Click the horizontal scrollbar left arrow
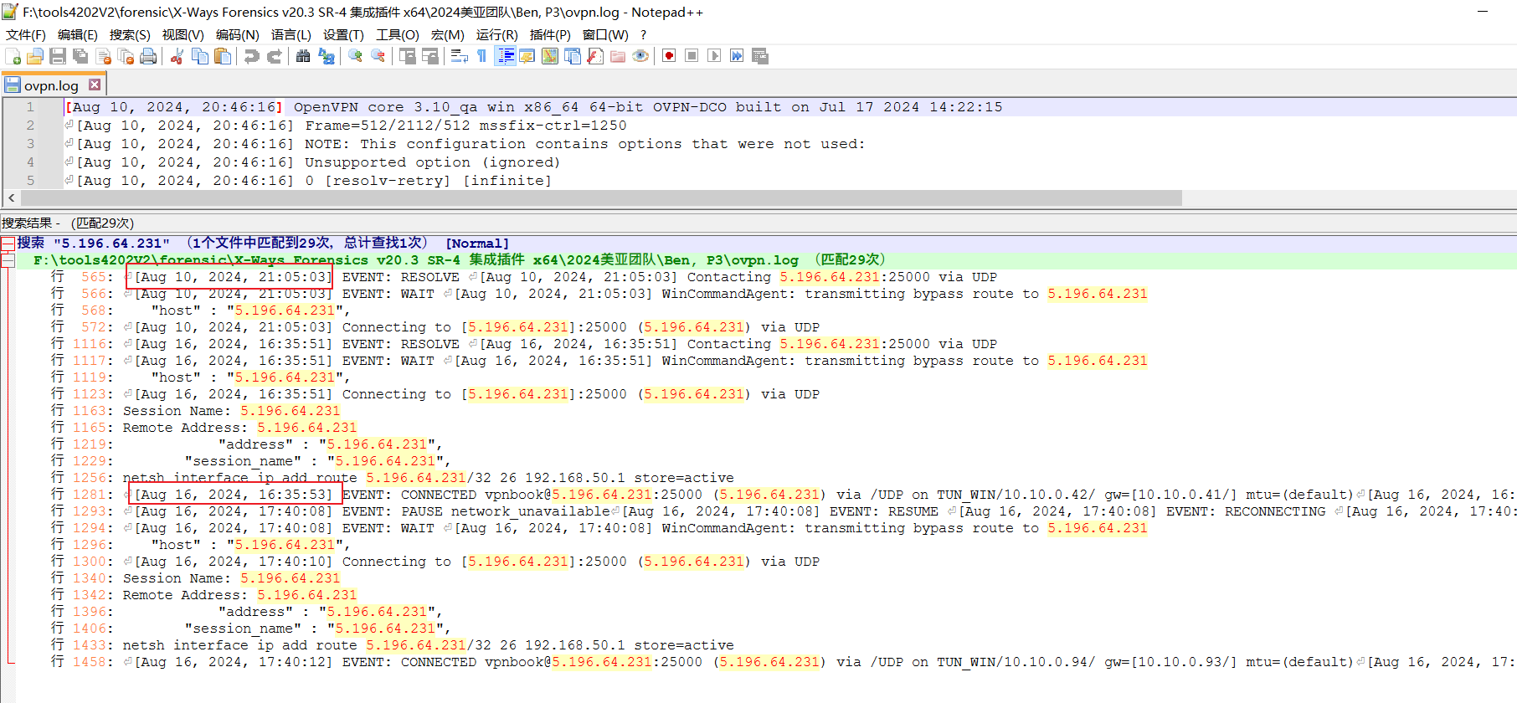This screenshot has width=1517, height=703. 11,198
